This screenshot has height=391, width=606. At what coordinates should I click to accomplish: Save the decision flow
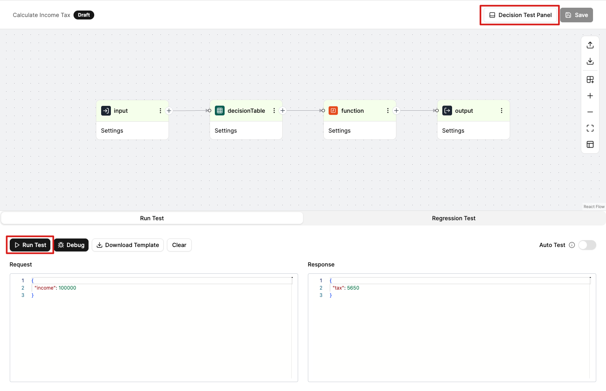coord(576,15)
